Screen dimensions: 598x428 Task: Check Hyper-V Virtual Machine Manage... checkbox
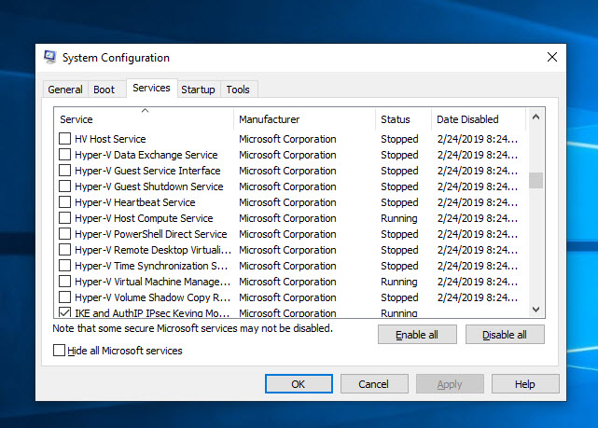point(64,282)
